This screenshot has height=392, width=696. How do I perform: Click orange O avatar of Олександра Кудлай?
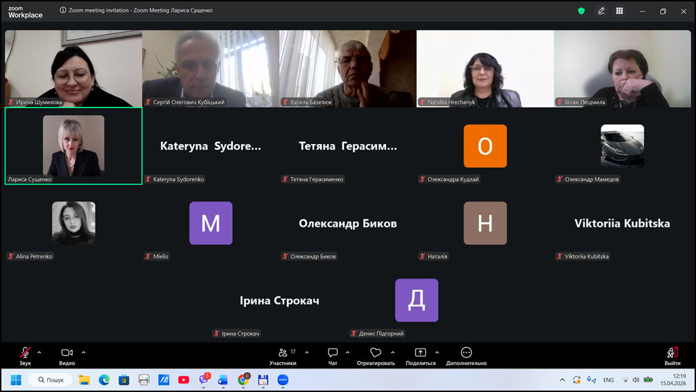pos(485,146)
